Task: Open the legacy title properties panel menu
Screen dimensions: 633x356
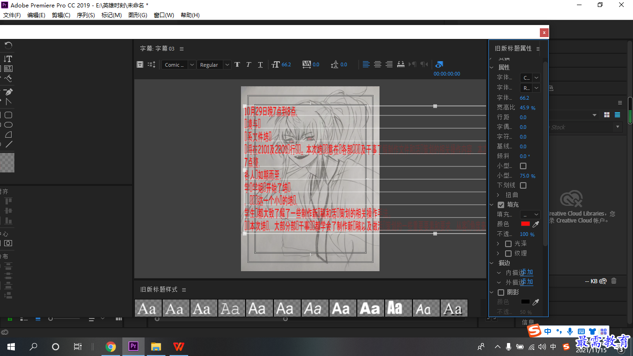Action: (538, 49)
